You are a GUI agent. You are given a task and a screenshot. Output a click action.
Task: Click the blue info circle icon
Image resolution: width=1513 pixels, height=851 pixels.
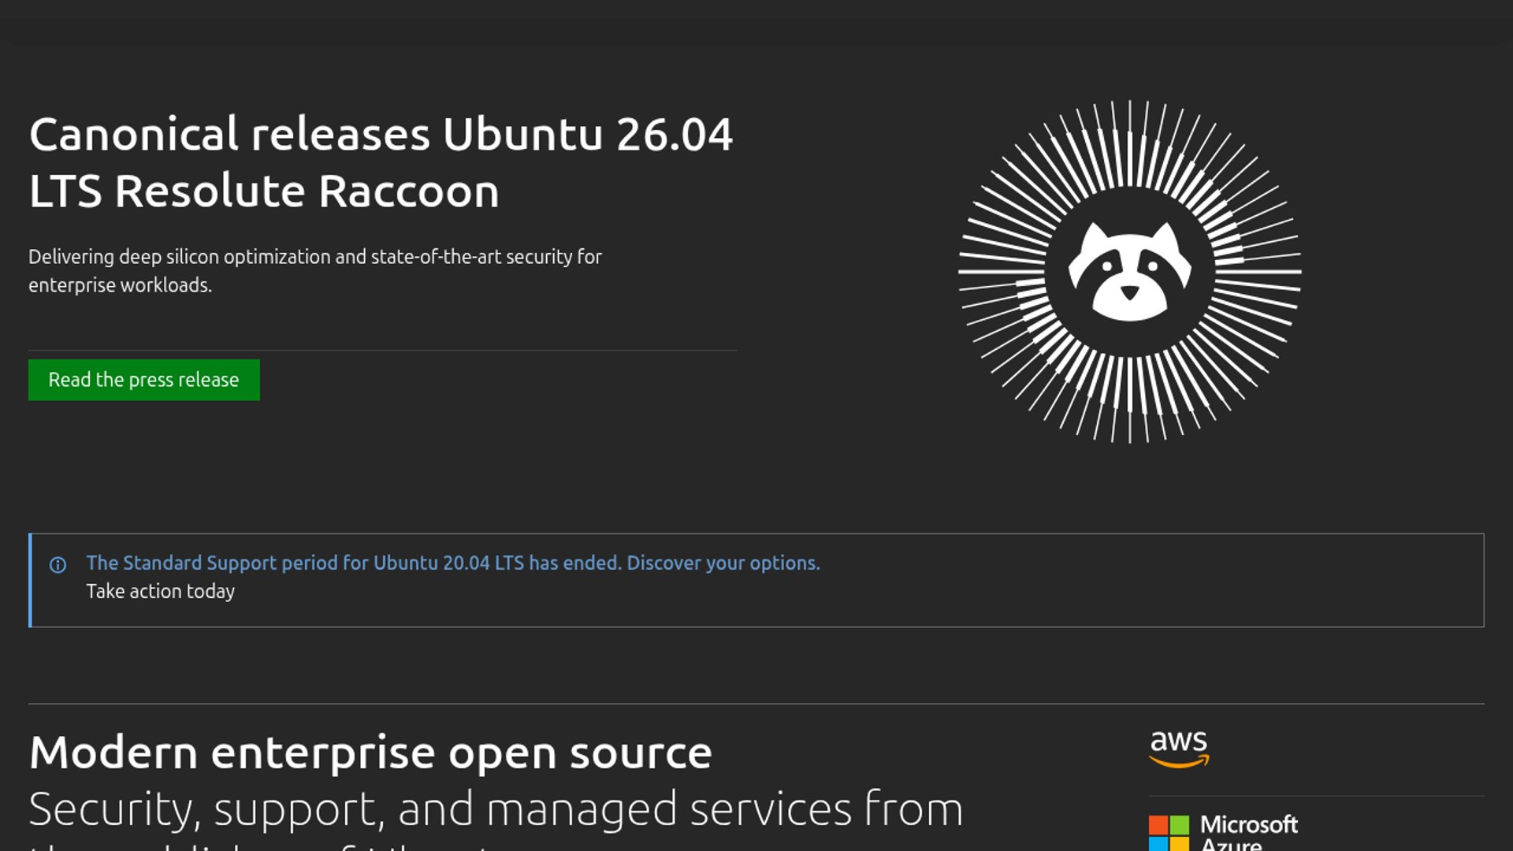(x=58, y=565)
